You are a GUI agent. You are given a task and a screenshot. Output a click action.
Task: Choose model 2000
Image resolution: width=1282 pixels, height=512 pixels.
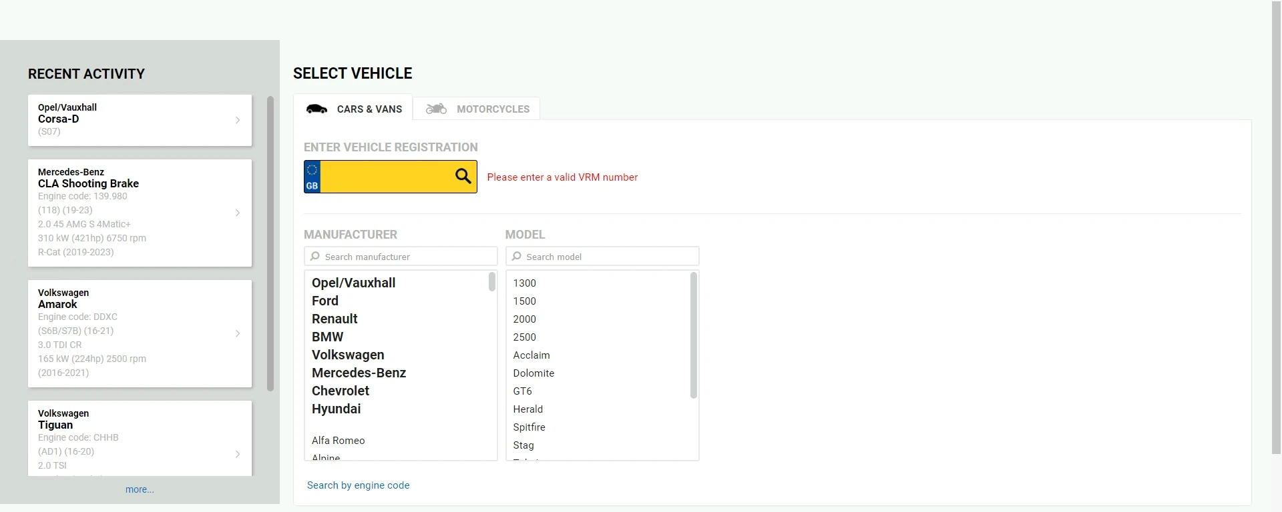pos(524,319)
